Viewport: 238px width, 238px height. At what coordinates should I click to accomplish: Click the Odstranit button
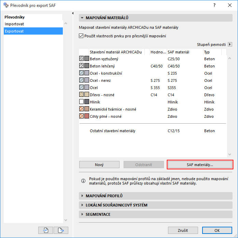point(144,165)
